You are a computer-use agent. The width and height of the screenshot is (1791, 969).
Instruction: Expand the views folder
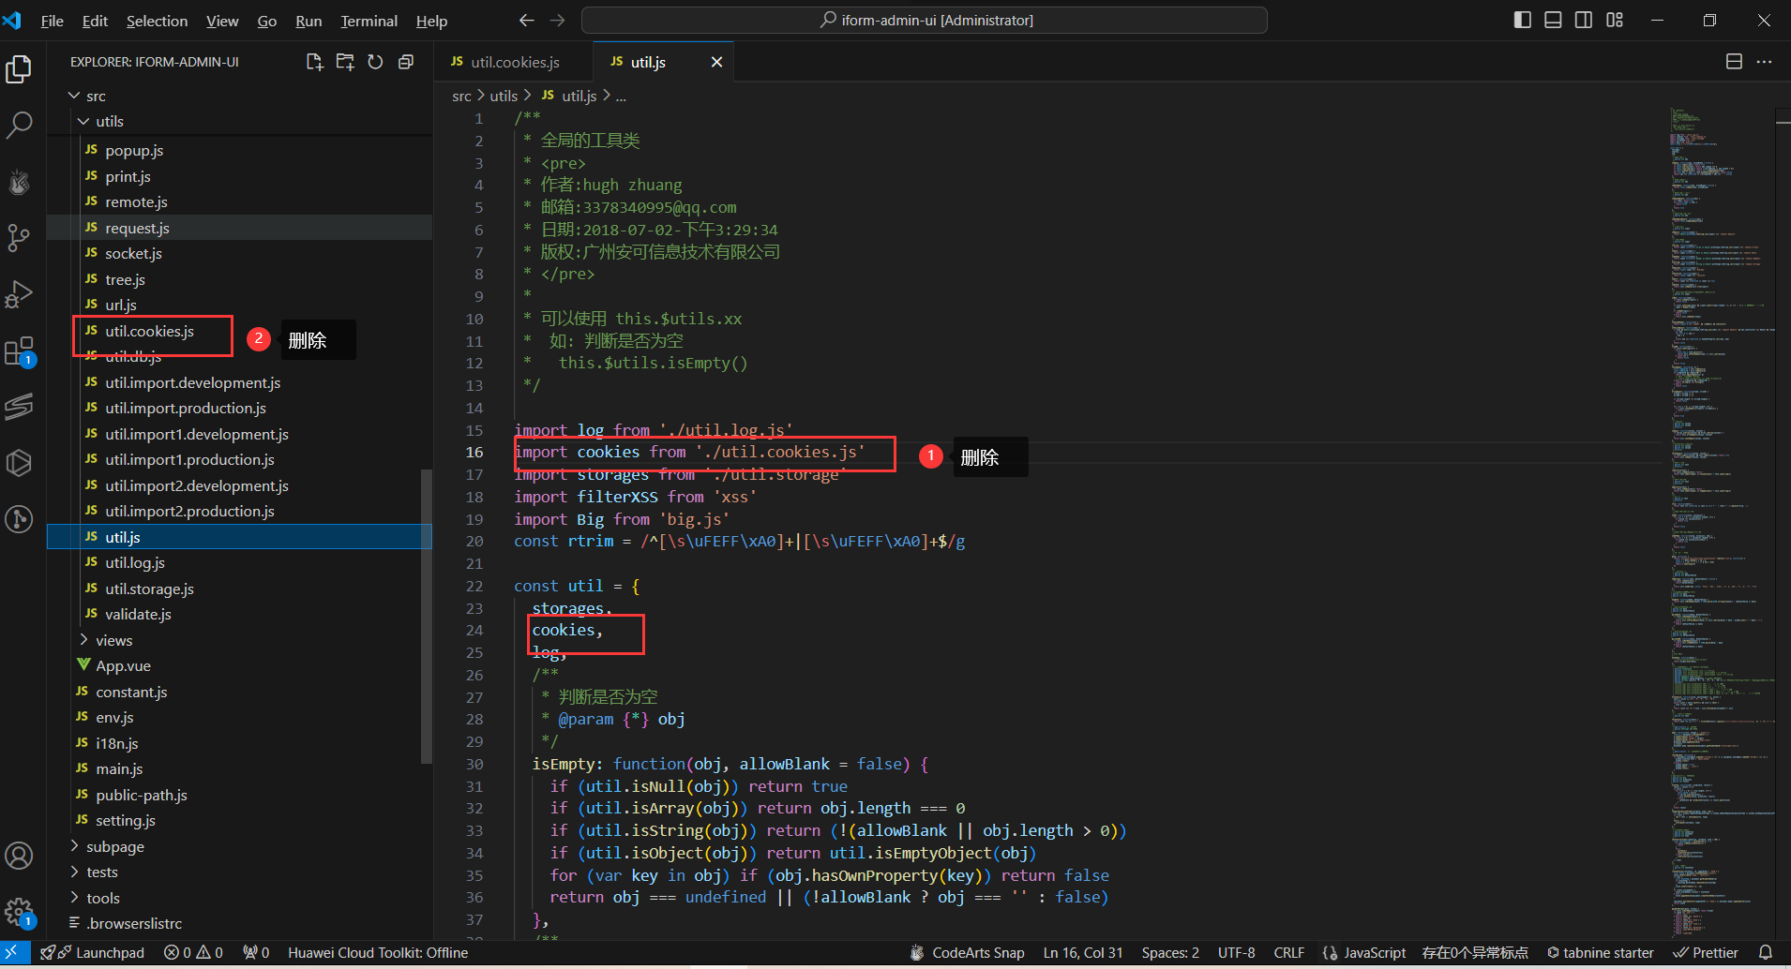113,640
